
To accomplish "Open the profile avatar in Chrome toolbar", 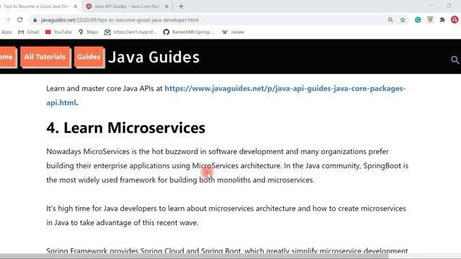I will click(x=455, y=20).
